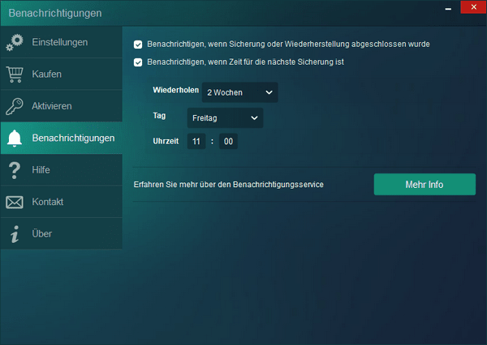Click the Mehr Info button
487x345 pixels.
(x=425, y=185)
